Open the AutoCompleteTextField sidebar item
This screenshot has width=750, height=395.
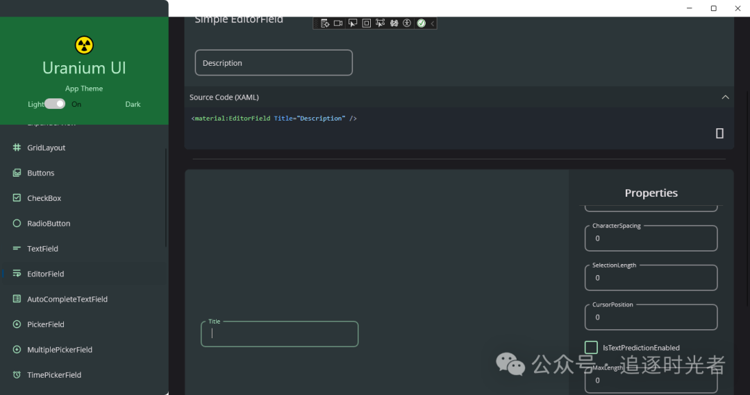click(67, 299)
